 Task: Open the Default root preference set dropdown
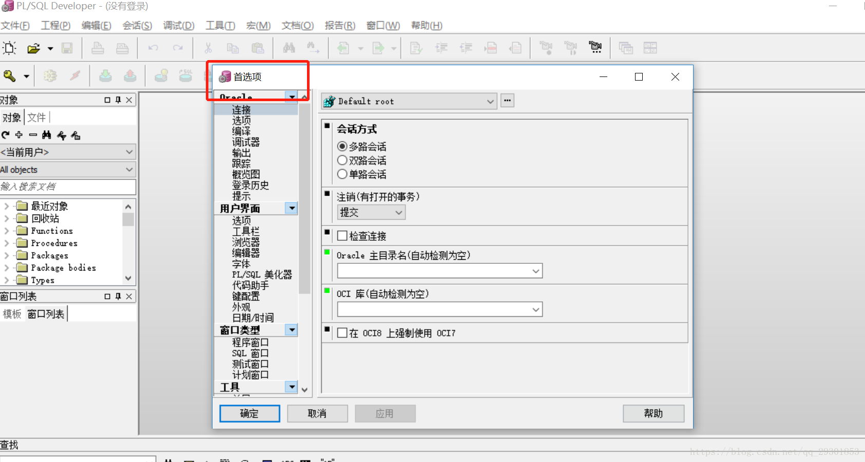pyautogui.click(x=409, y=101)
